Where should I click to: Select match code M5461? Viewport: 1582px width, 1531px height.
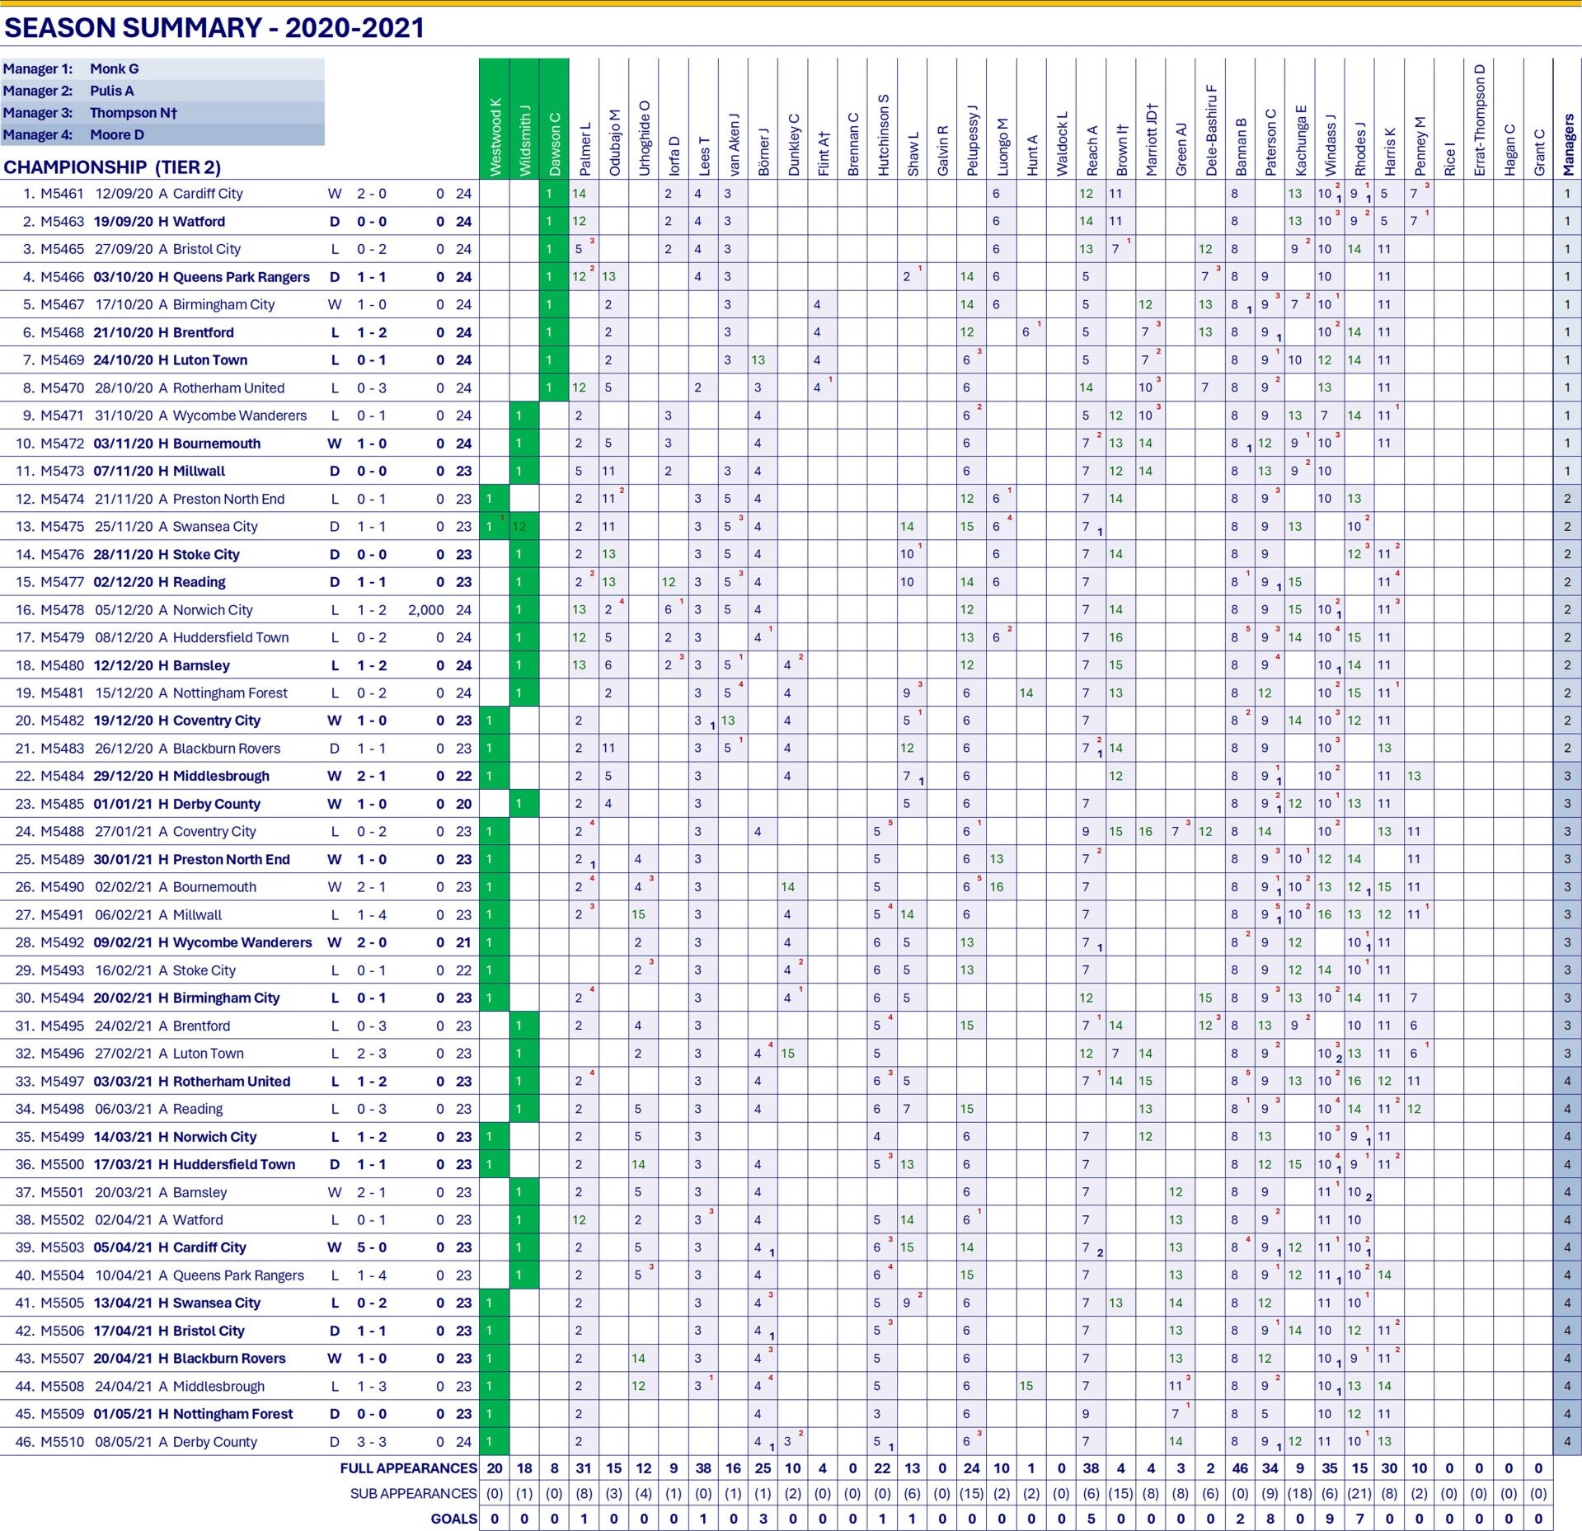tap(63, 194)
